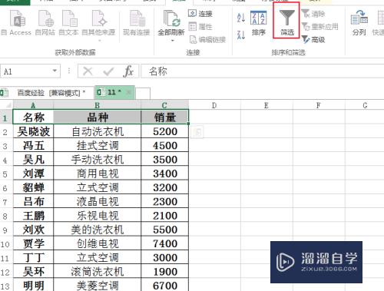Select header cell 品种

(x=98, y=117)
